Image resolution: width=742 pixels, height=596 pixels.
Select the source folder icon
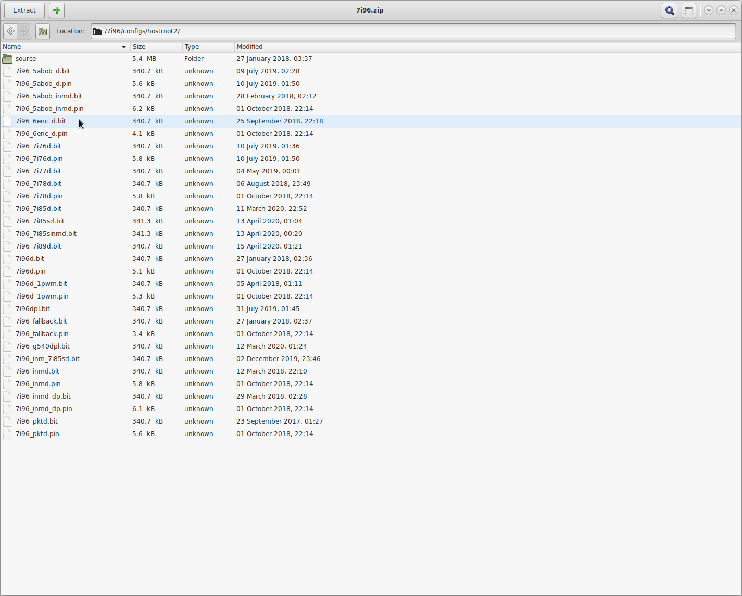(x=7, y=59)
